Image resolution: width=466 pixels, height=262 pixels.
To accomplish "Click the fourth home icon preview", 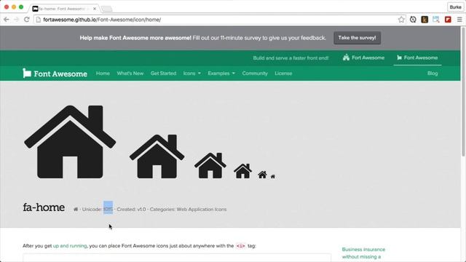I will pyautogui.click(x=242, y=171).
